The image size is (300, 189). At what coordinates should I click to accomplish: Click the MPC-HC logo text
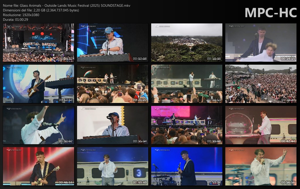click(x=270, y=13)
